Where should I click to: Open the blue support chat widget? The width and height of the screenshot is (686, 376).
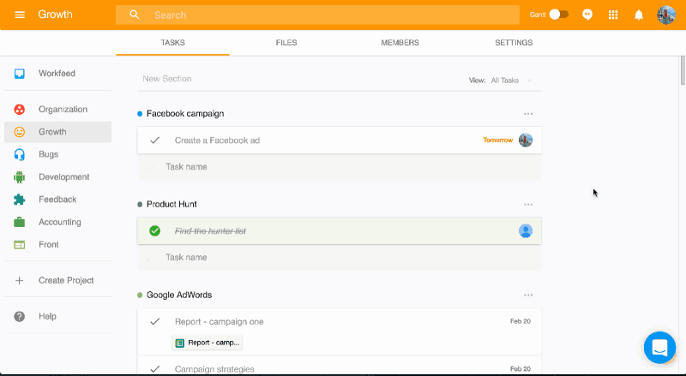point(659,348)
